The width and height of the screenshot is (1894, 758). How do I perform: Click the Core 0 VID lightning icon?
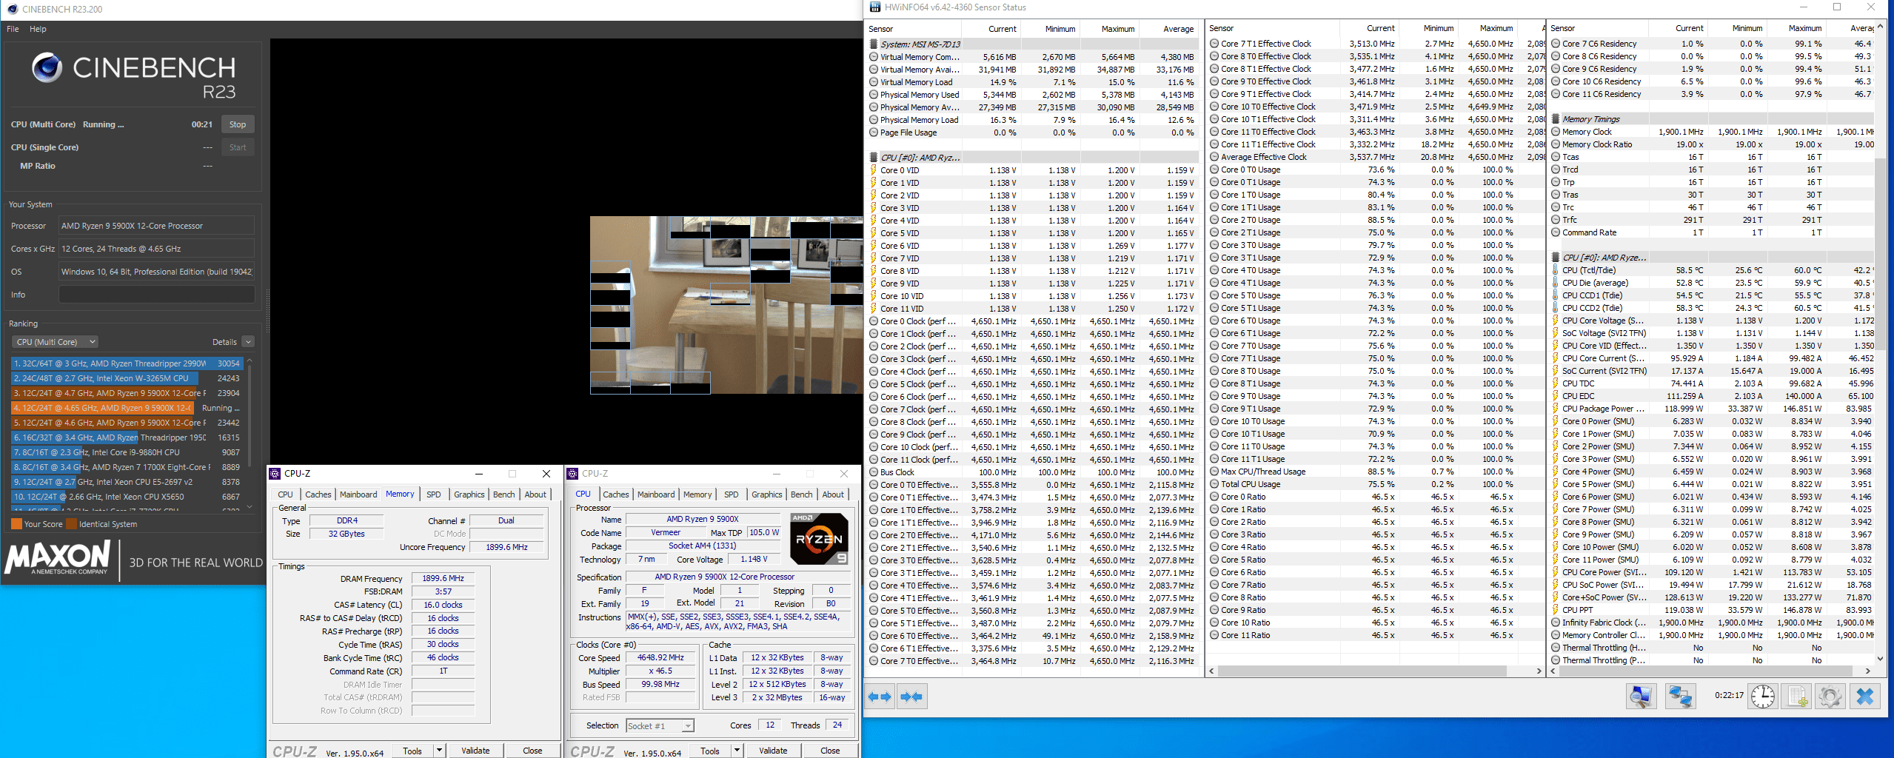pos(874,170)
